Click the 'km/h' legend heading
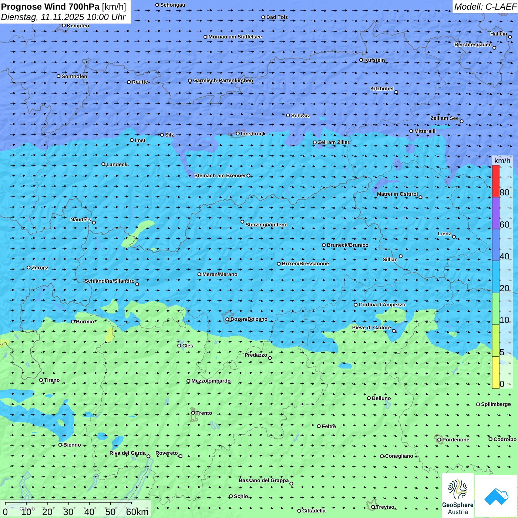 [x=502, y=161]
